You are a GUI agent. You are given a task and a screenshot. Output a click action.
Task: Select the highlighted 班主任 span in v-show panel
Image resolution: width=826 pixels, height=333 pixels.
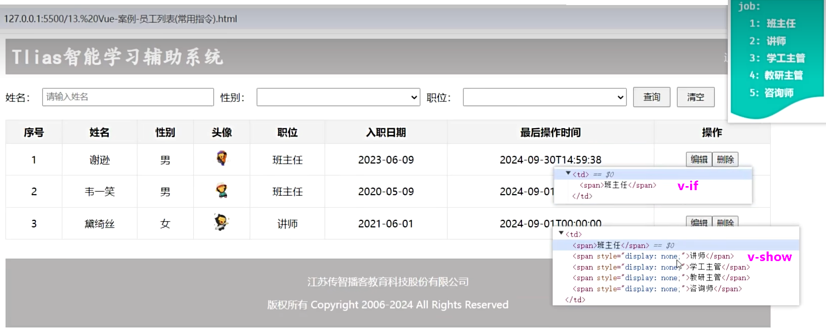[x=610, y=245]
